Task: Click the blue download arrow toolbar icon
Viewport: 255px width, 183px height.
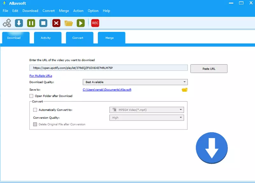Action: click(x=19, y=23)
